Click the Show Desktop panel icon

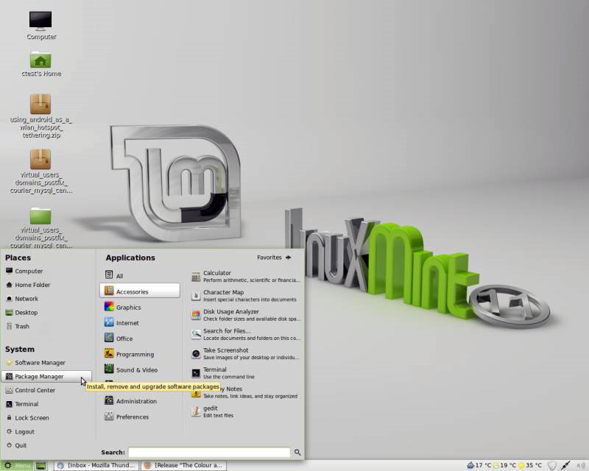pos(41,466)
